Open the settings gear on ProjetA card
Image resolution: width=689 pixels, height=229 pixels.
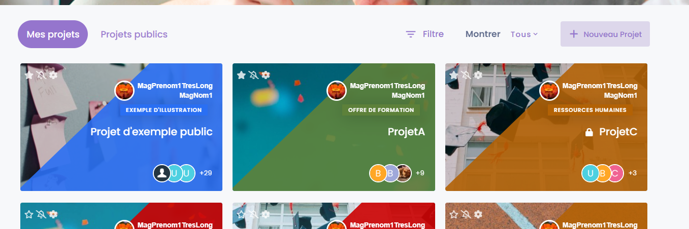266,75
